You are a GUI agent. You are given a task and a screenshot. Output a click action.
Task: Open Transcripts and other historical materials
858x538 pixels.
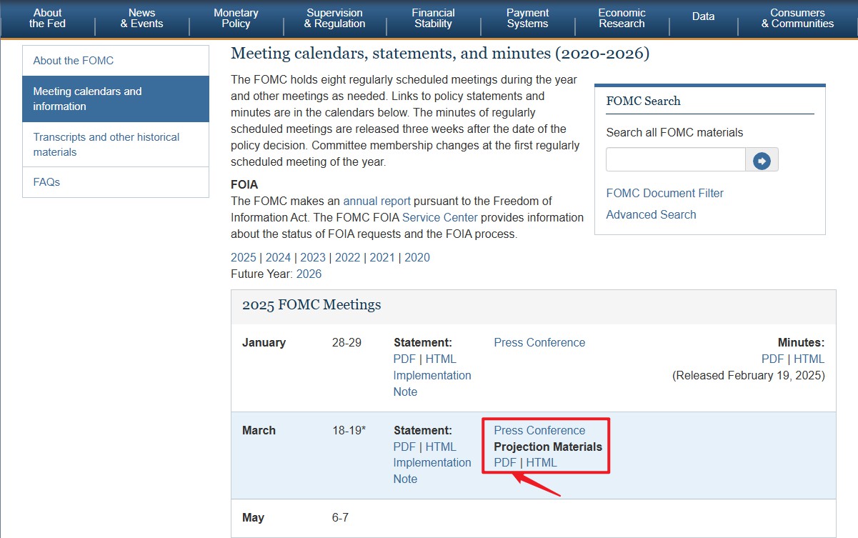[x=106, y=144]
